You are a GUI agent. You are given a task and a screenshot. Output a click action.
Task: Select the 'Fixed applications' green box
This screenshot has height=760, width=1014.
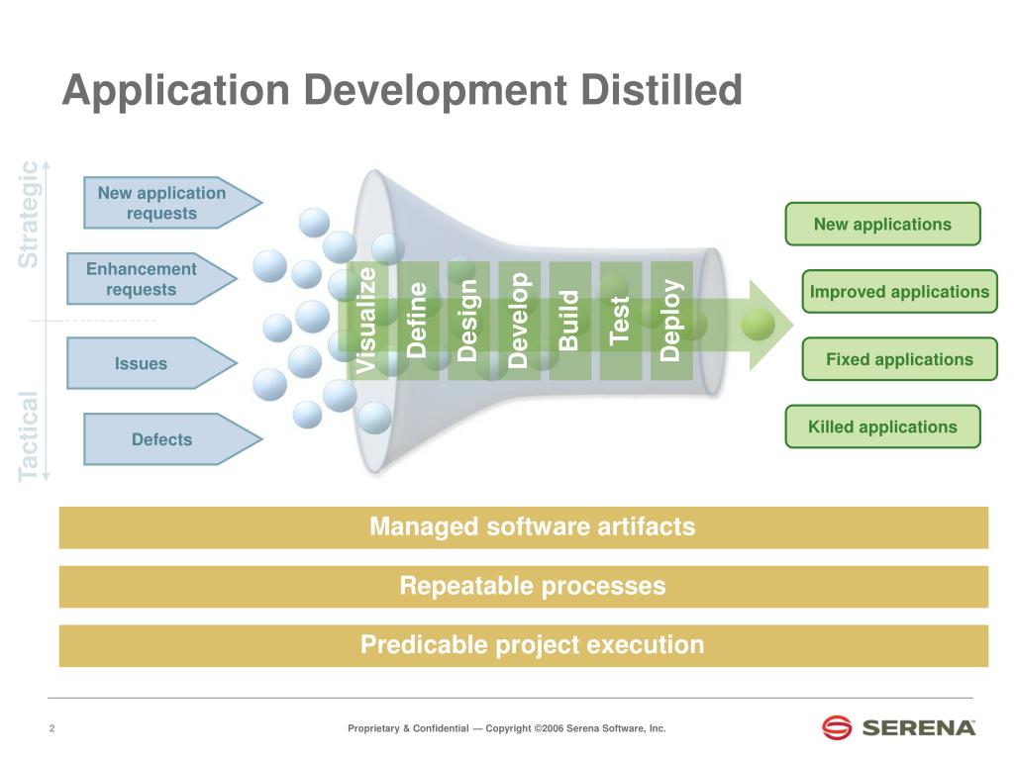click(x=899, y=359)
